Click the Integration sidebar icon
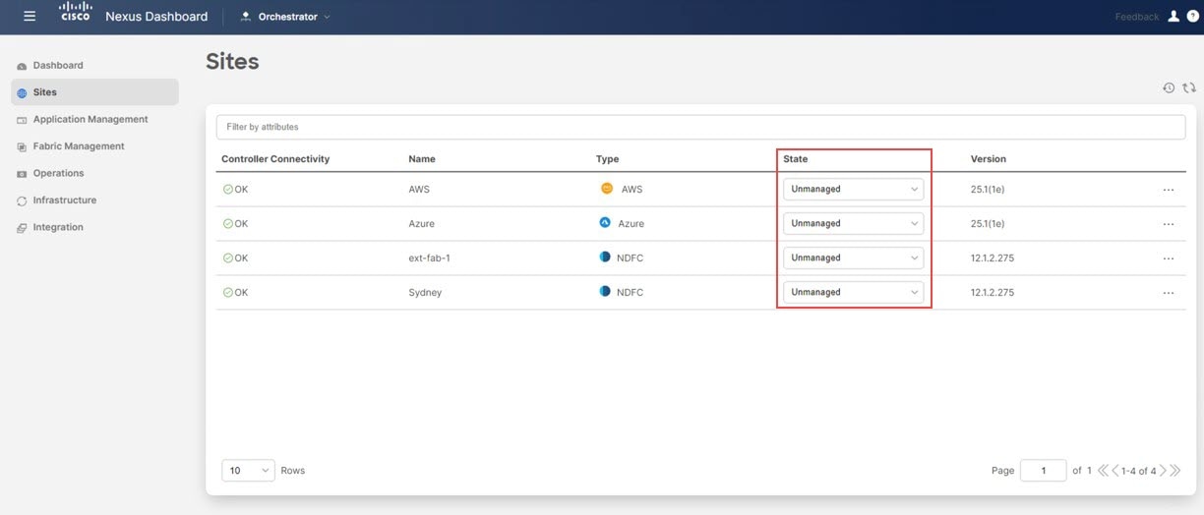 click(22, 228)
